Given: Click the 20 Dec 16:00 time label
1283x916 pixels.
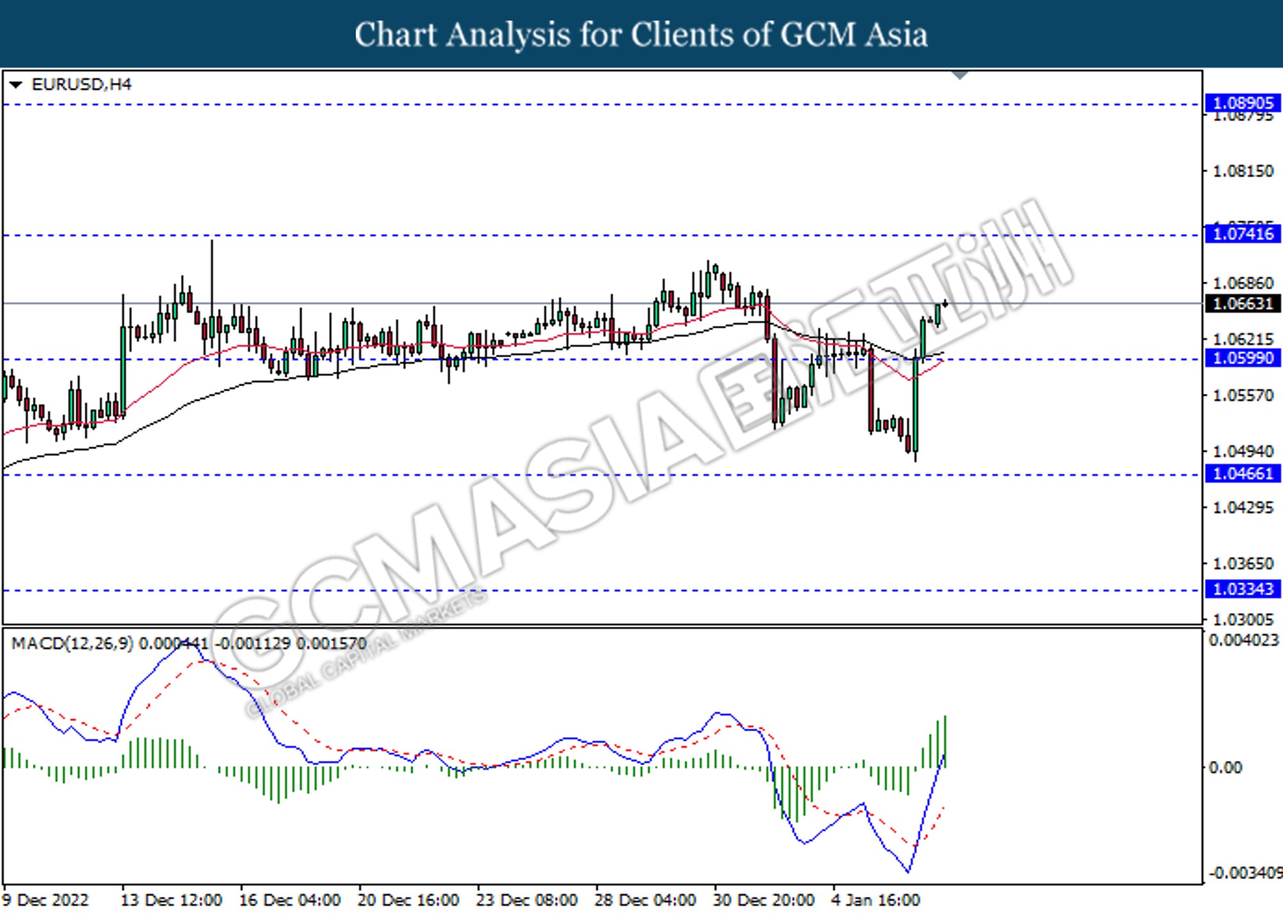Looking at the screenshot, I should [x=409, y=900].
